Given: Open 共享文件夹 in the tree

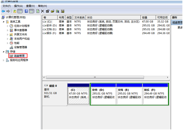Looking at the screenshot, I should [21, 34].
